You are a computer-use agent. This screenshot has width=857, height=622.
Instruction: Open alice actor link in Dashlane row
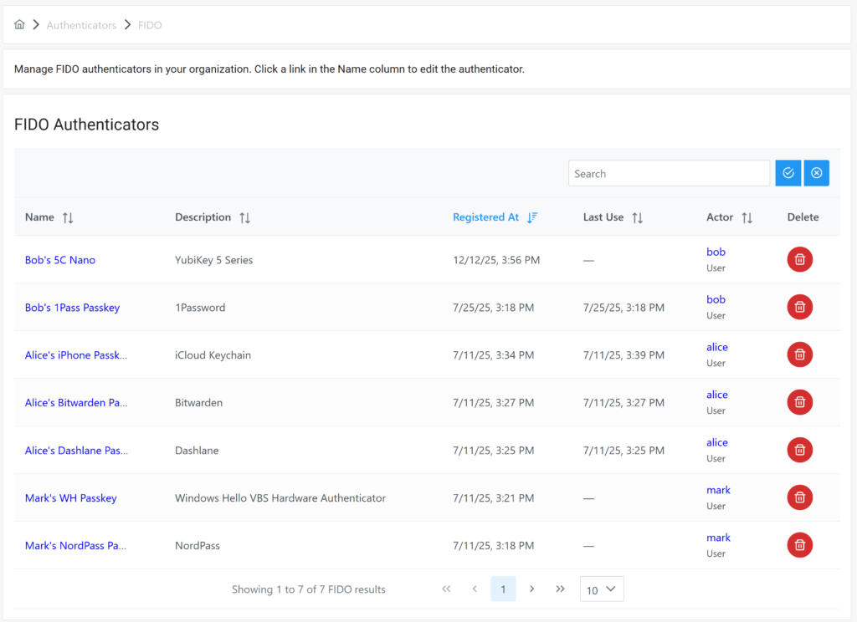[x=717, y=442]
